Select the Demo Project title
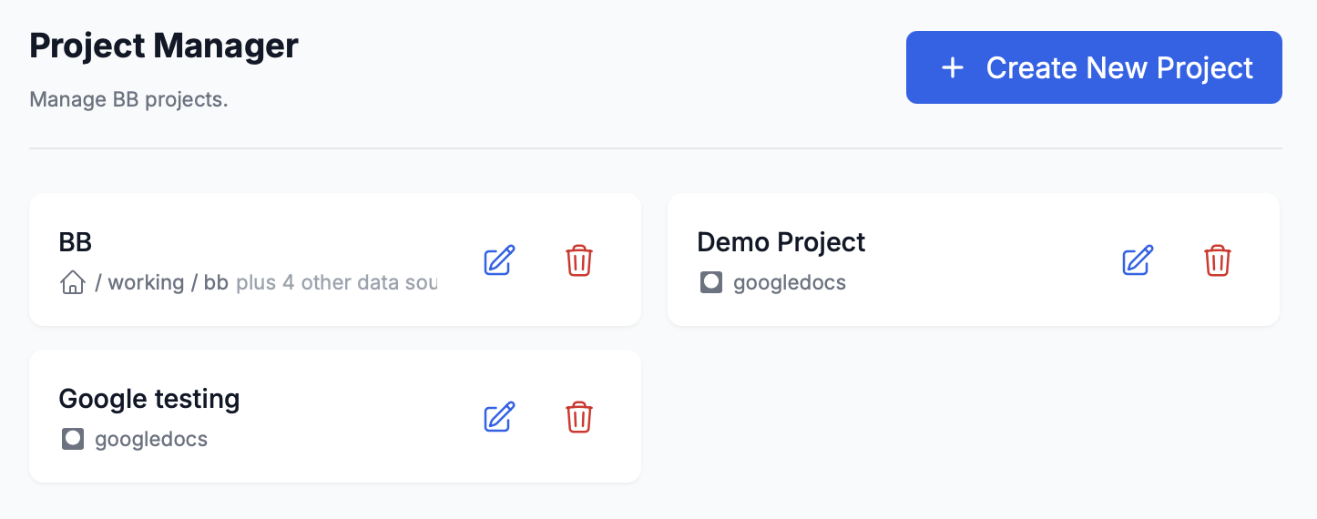 [x=781, y=242]
